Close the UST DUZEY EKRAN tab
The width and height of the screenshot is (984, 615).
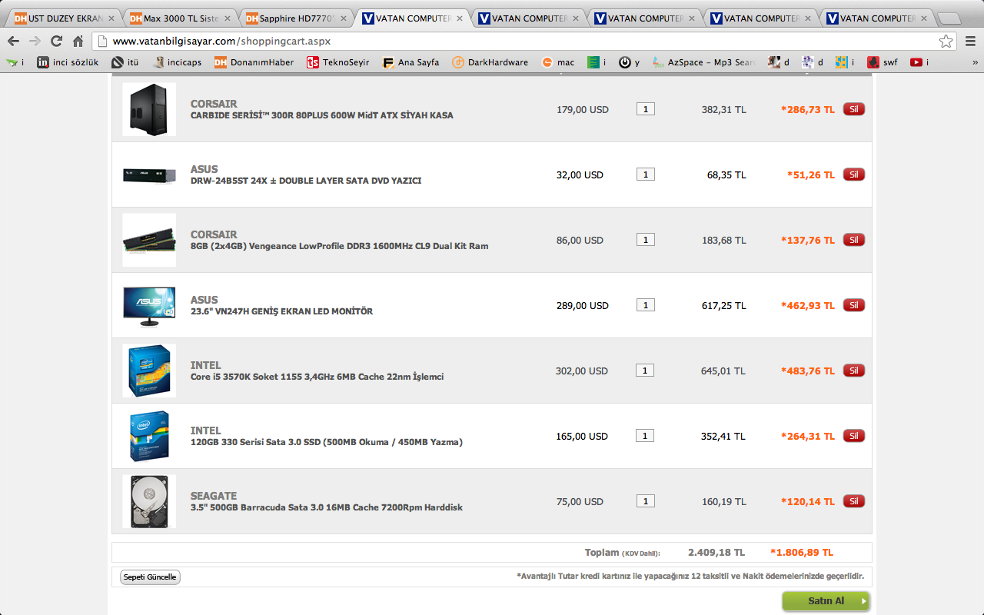click(111, 18)
